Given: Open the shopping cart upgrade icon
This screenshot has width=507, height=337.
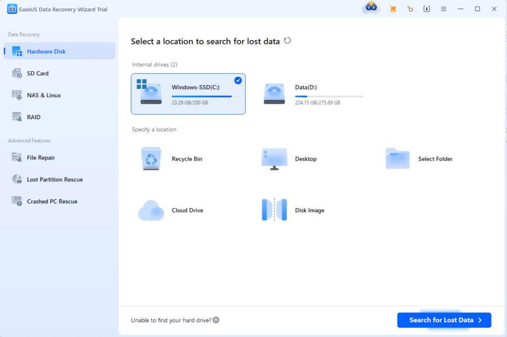Looking at the screenshot, I should tap(393, 9).
